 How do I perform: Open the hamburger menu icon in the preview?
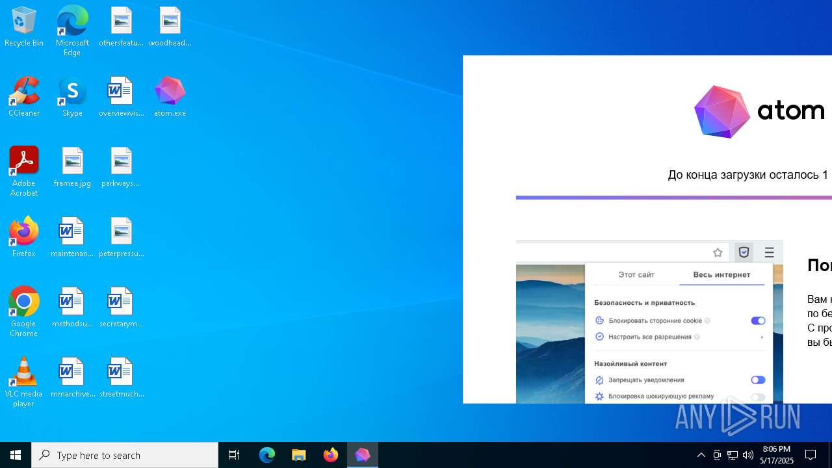point(769,252)
